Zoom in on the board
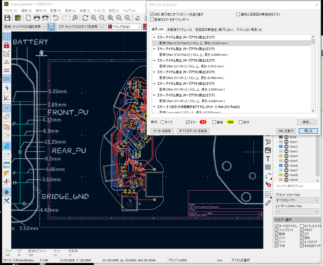This screenshot has height=265, width=323. [x=94, y=18]
